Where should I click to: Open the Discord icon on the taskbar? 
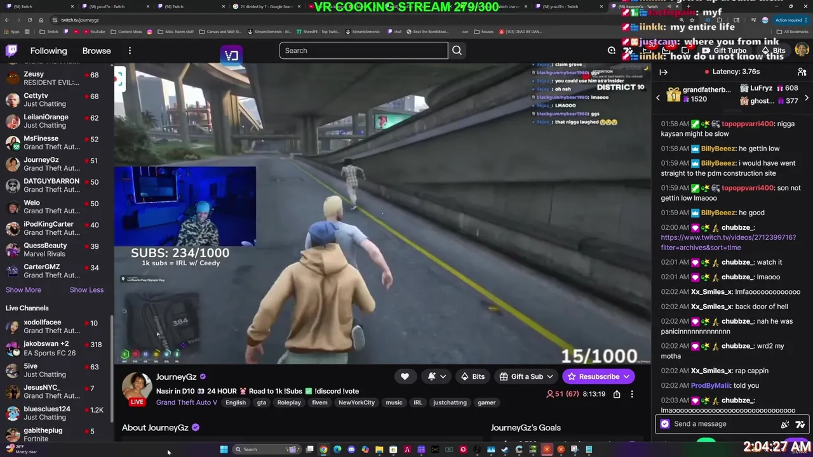pyautogui.click(x=351, y=449)
